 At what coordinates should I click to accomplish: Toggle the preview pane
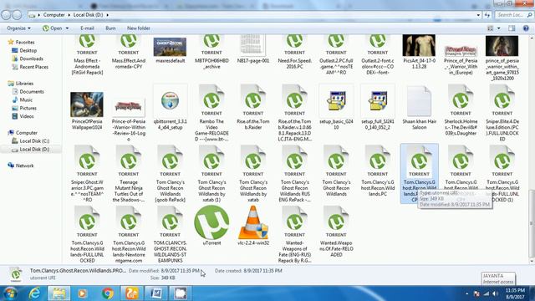pyautogui.click(x=512, y=28)
